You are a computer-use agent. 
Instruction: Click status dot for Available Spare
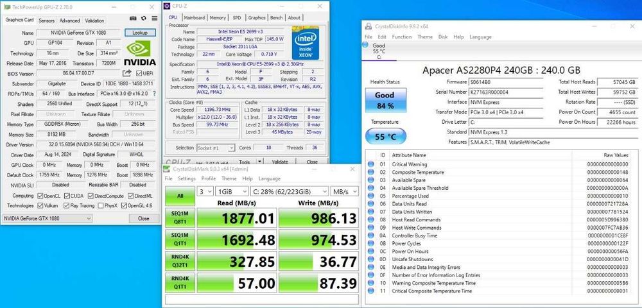(371, 180)
